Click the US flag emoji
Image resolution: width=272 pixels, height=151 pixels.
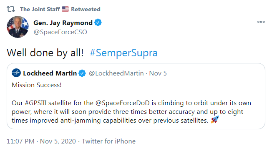click(x=65, y=9)
